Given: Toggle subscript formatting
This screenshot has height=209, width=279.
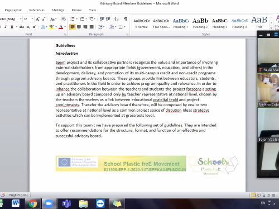Looking at the screenshot, I should pos(28,27).
